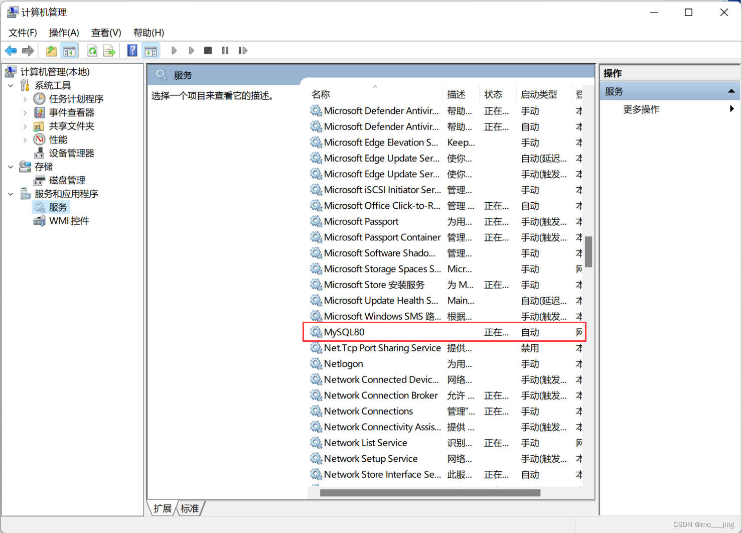Select Microsoft Update Health Service row
The height and width of the screenshot is (533, 742).
444,300
